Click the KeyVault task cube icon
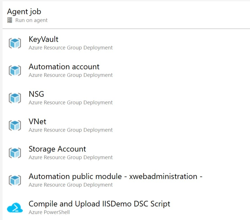This screenshot has height=220, width=250. pyautogui.click(x=15, y=43)
